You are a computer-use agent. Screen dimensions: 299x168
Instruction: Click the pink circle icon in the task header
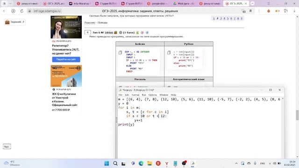(x=142, y=33)
